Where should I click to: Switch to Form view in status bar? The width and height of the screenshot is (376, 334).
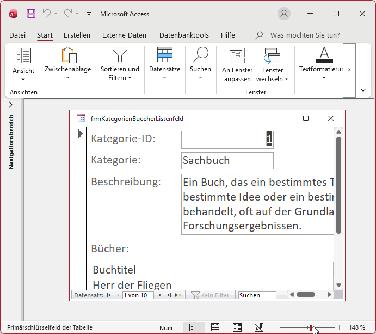194,327
